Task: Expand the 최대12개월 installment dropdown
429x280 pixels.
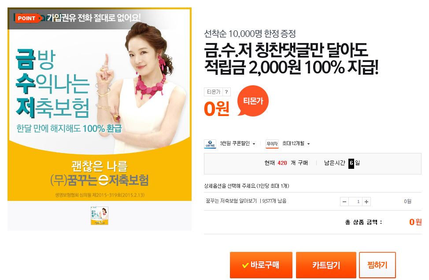Action: (x=296, y=143)
